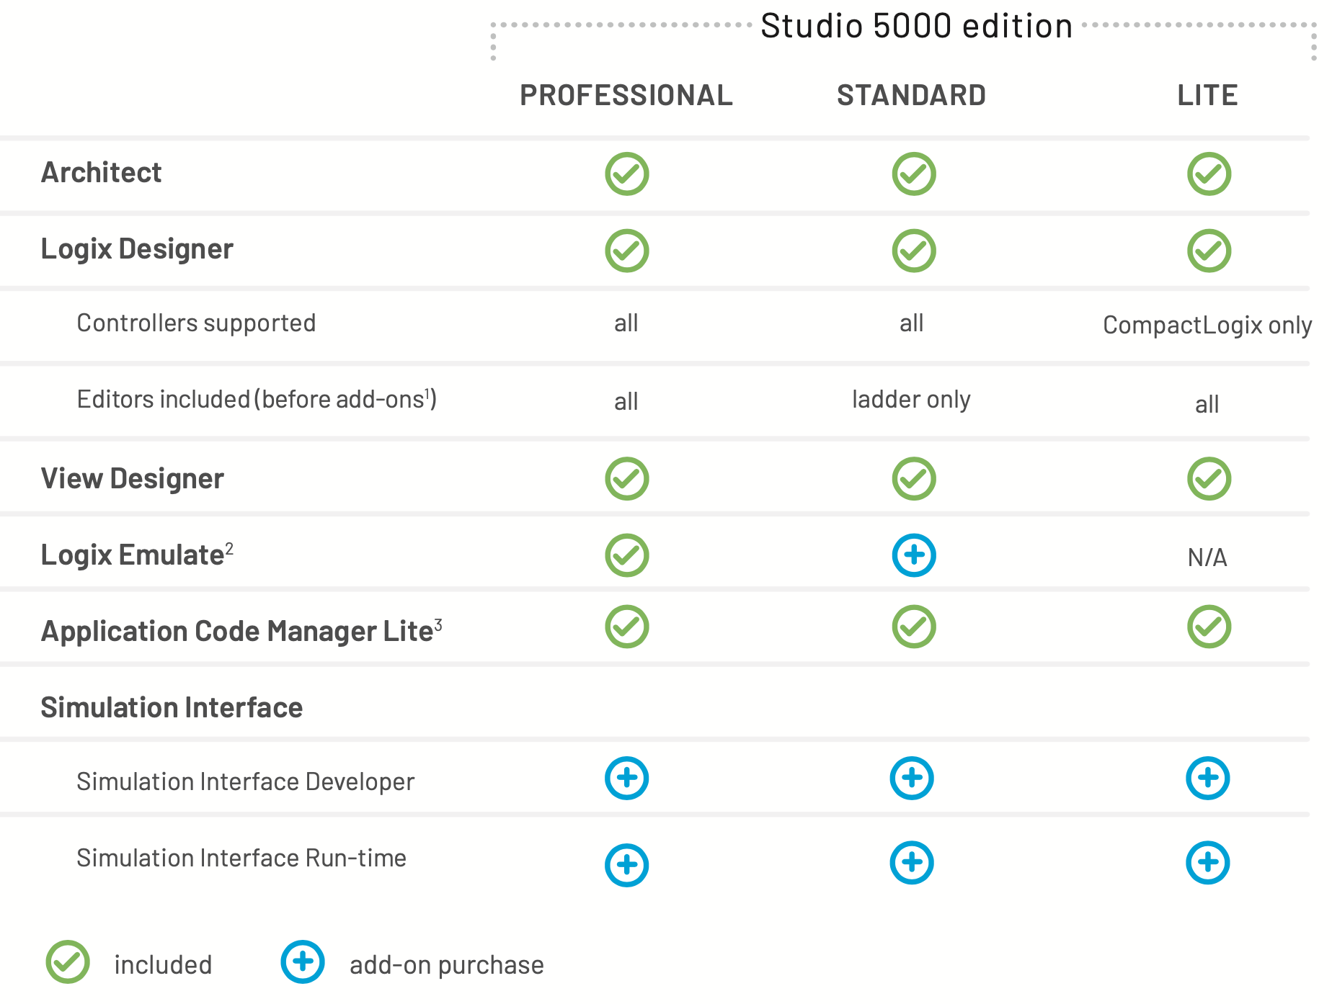This screenshot has height=1004, width=1332.
Task: Select the Application Code Manager Lite checkmark under Professional
Action: pyautogui.click(x=626, y=627)
